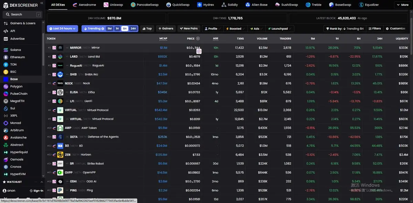Switch to the All DEXes tab
This screenshot has height=203, width=413.
pos(58,5)
